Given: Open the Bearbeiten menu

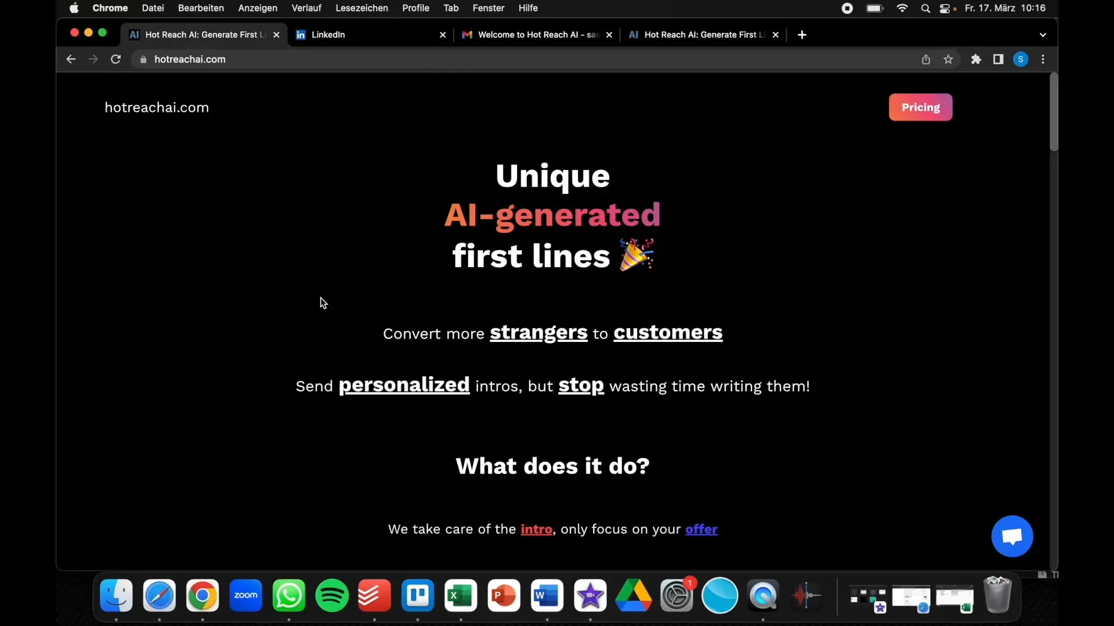Looking at the screenshot, I should [201, 8].
